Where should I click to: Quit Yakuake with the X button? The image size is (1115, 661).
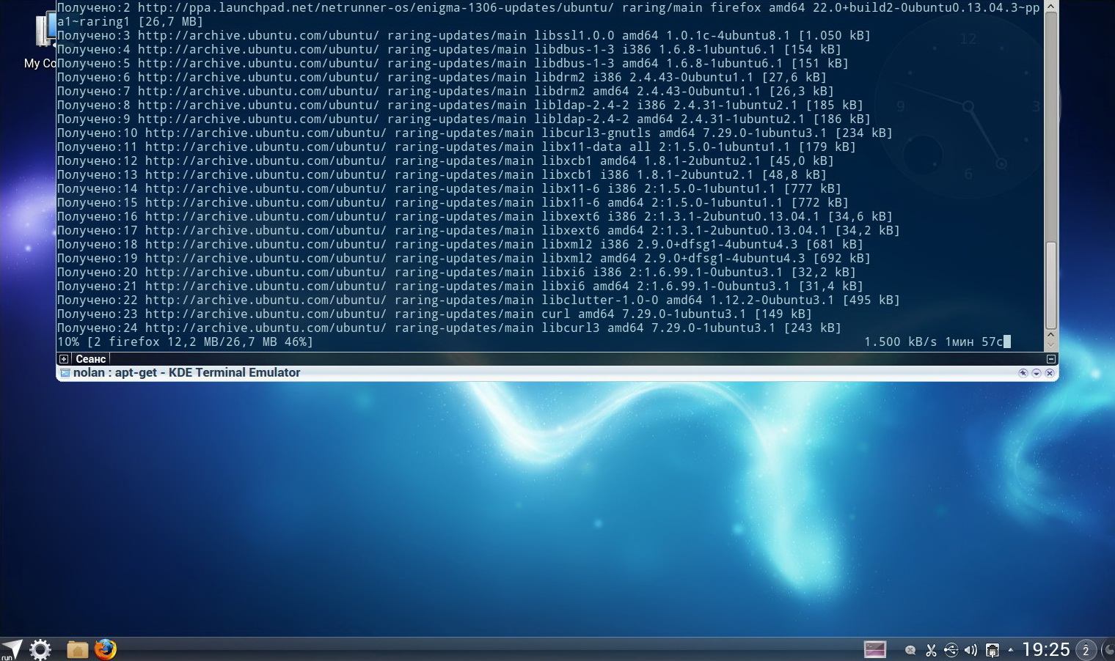pos(1050,373)
